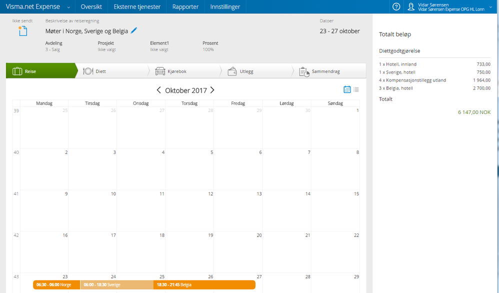This screenshot has width=499, height=293.
Task: Click the Oktober 2017 month heading
Action: pyautogui.click(x=186, y=90)
